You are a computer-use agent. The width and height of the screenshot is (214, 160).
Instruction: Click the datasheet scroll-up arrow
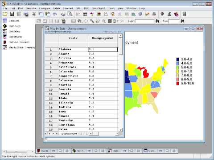click(x=120, y=36)
